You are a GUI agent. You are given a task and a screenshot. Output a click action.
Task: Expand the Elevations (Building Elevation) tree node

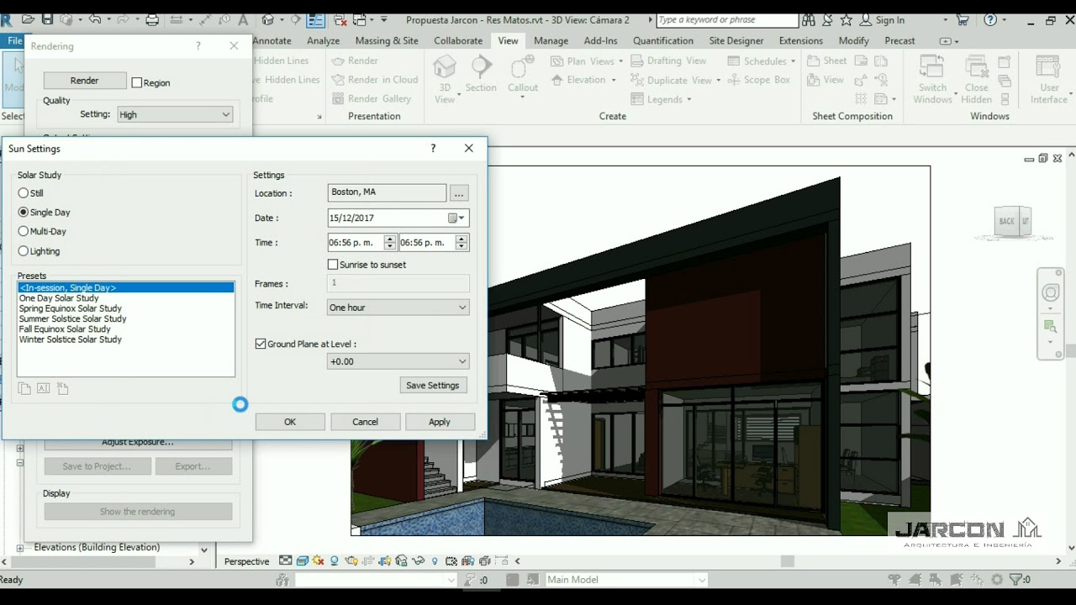point(20,547)
